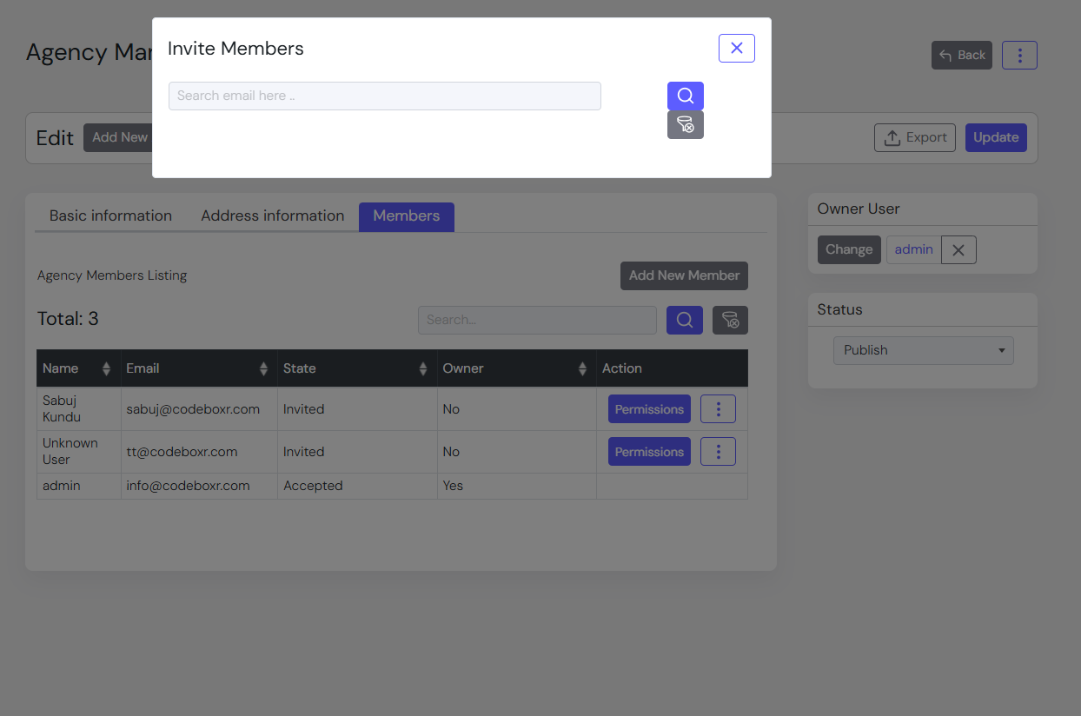Open more actions for Unknown User row

point(718,452)
